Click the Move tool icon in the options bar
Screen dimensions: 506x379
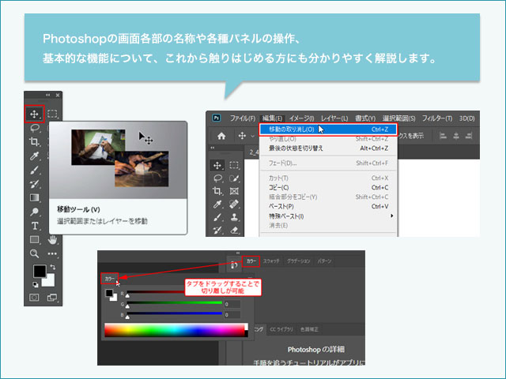[x=242, y=136]
